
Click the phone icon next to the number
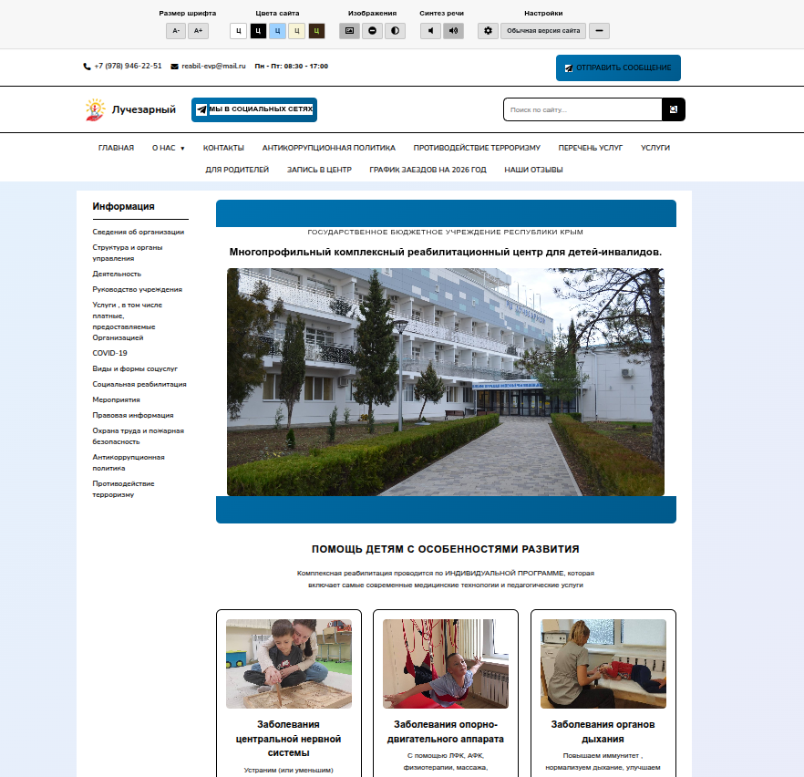point(88,67)
